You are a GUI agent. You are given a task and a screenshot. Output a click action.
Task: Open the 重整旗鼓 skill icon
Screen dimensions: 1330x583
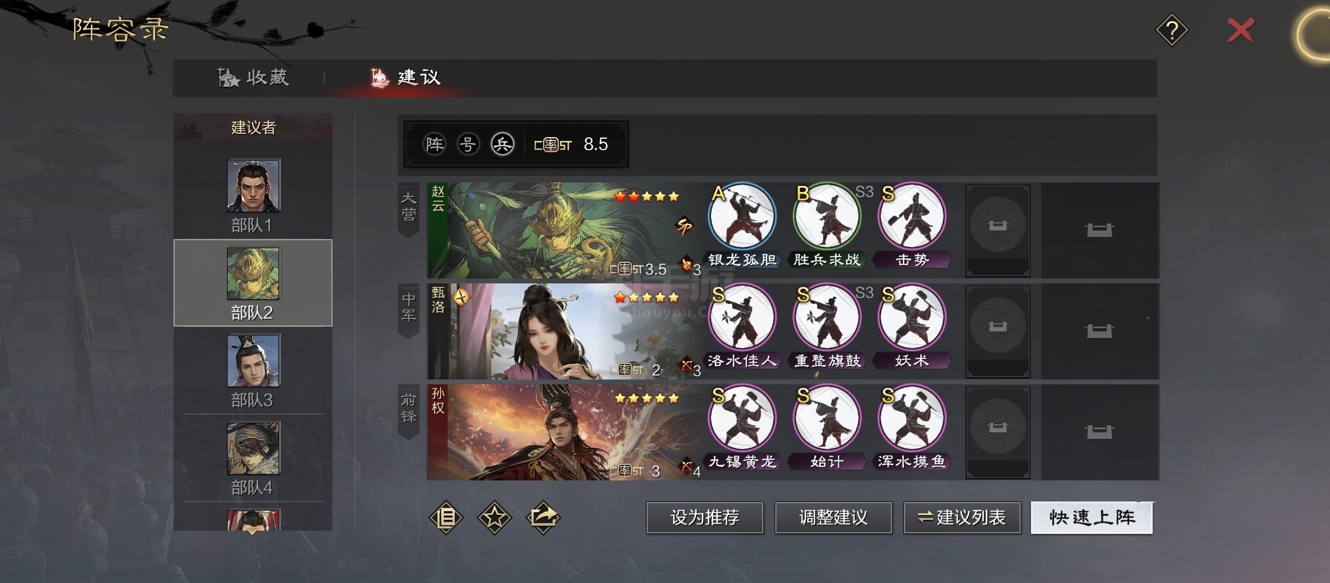[827, 317]
